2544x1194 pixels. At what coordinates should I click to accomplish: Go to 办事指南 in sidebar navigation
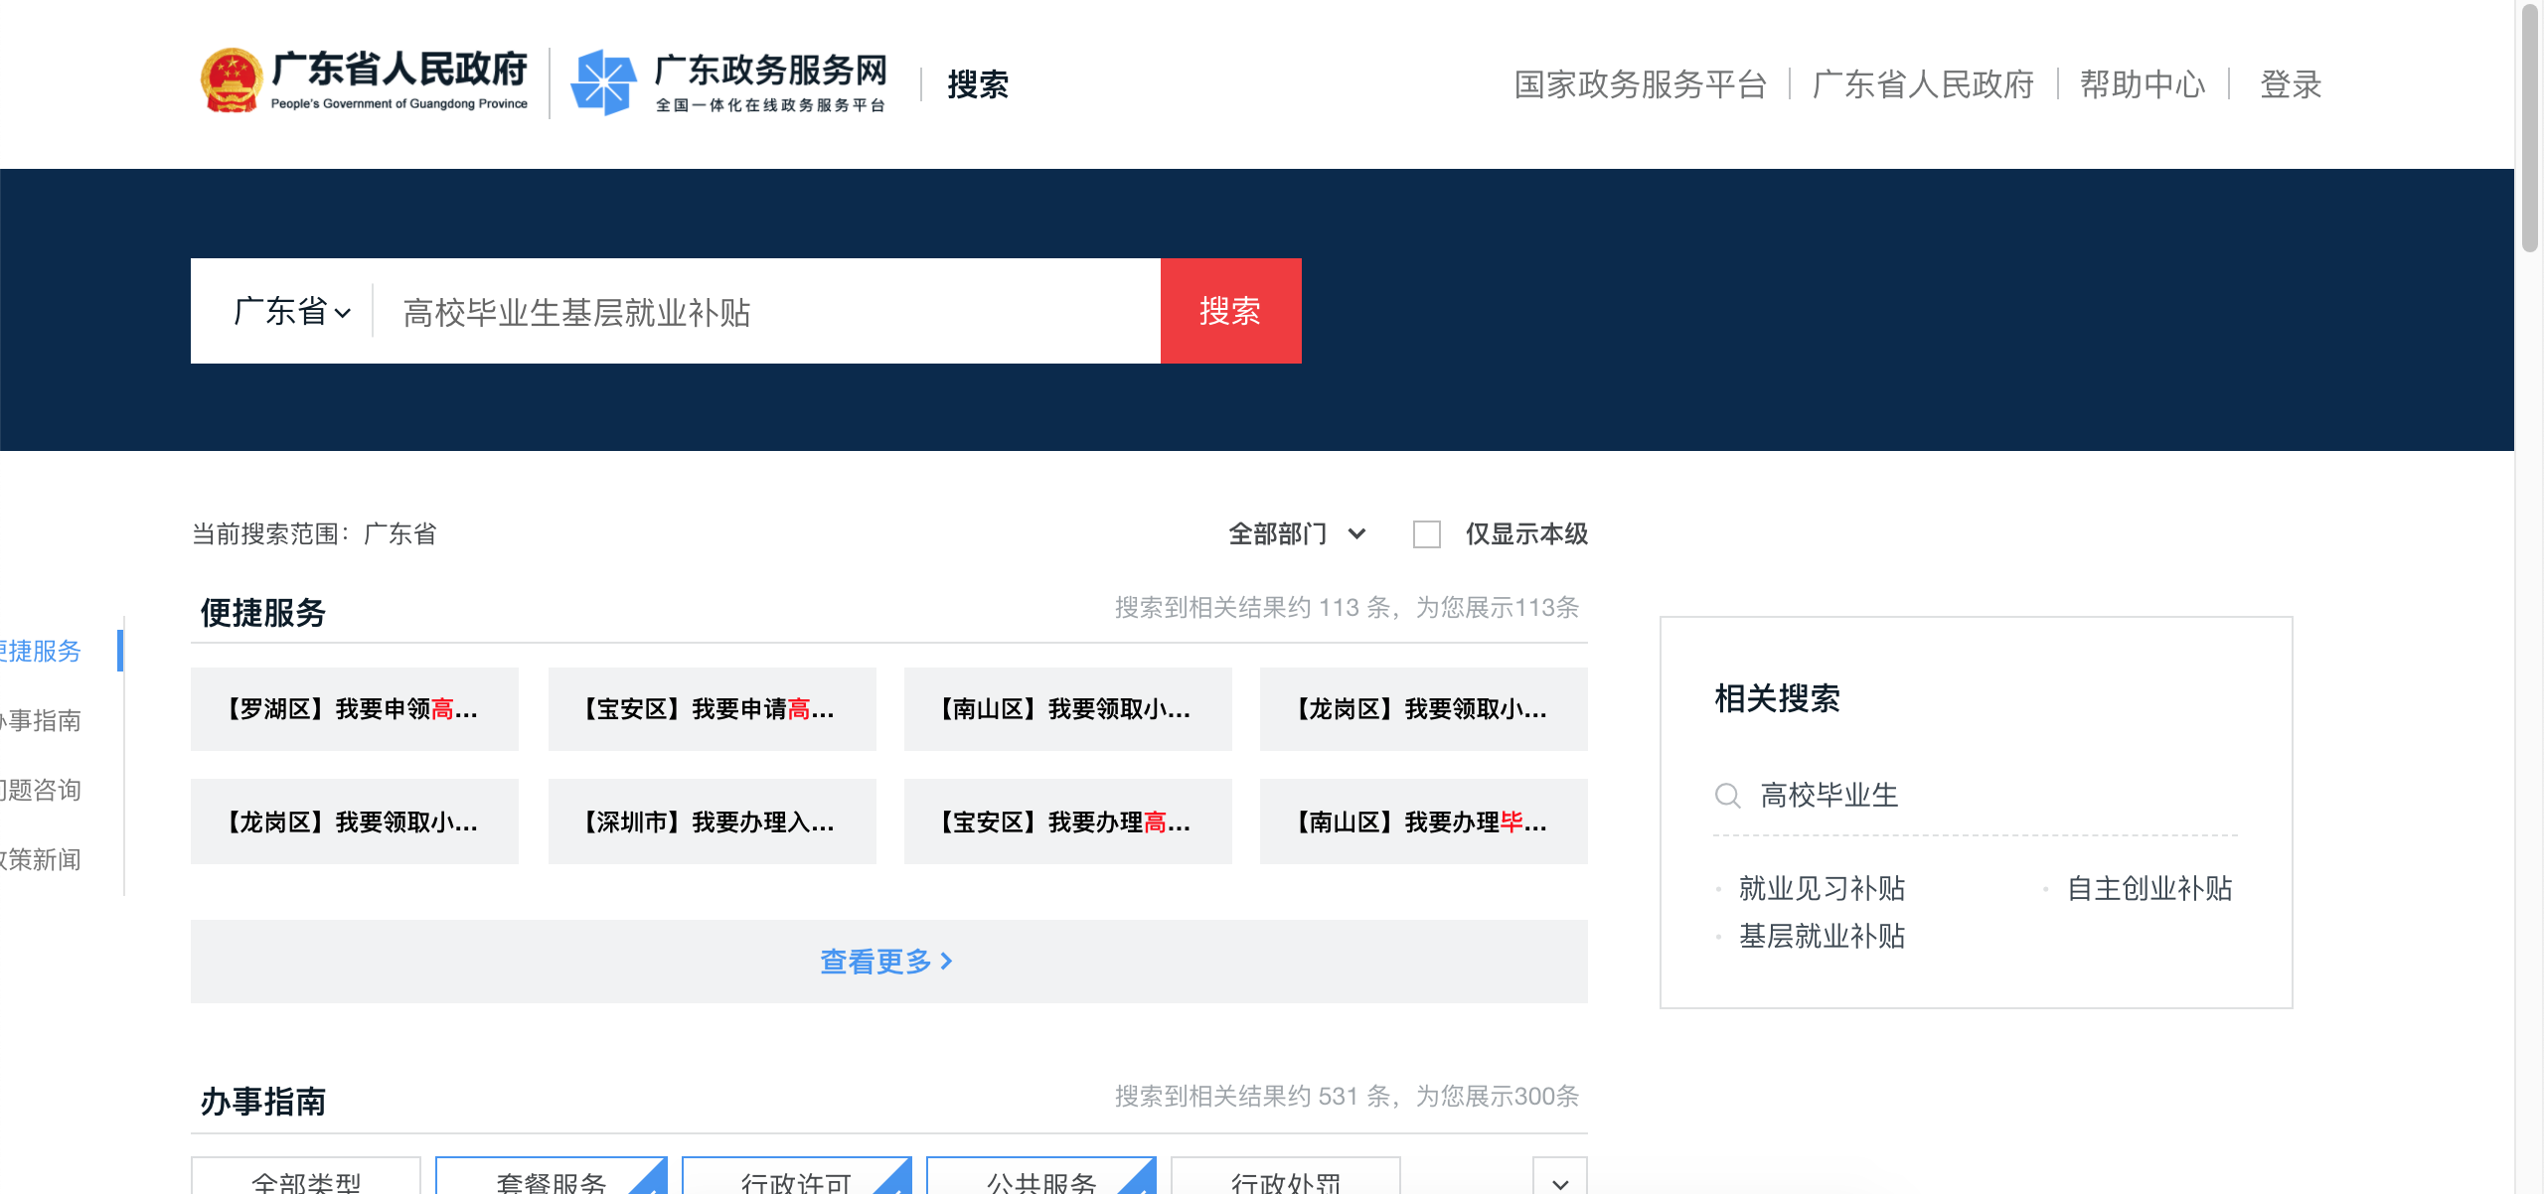44,720
